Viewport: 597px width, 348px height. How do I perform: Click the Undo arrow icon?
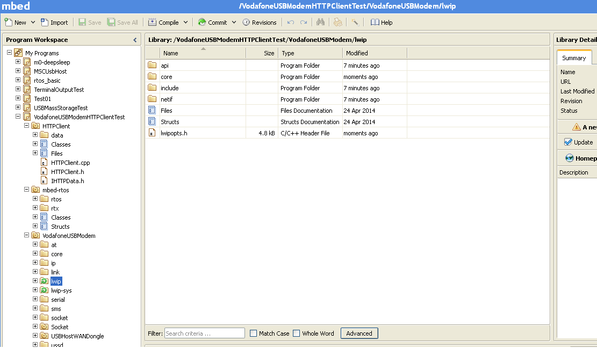coord(291,23)
